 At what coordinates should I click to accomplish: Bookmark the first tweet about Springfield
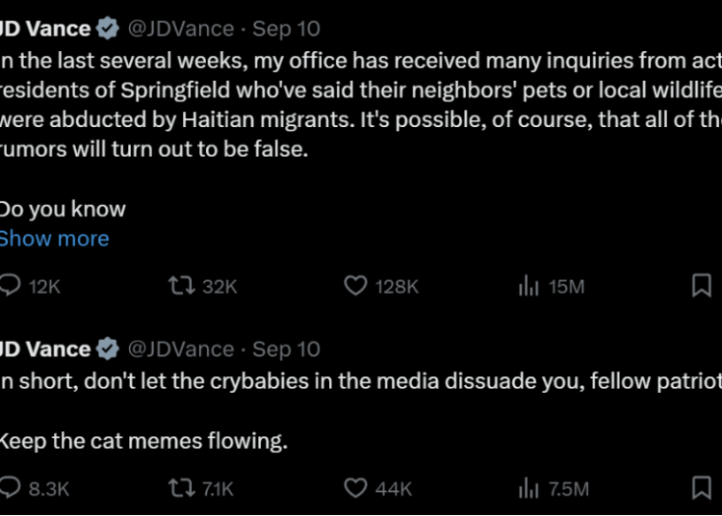701,286
